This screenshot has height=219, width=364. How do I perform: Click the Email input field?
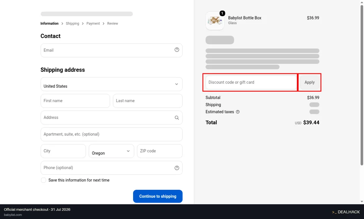(x=111, y=50)
